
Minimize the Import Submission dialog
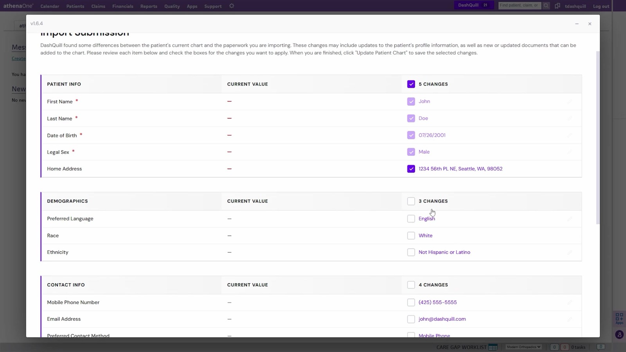tap(577, 24)
